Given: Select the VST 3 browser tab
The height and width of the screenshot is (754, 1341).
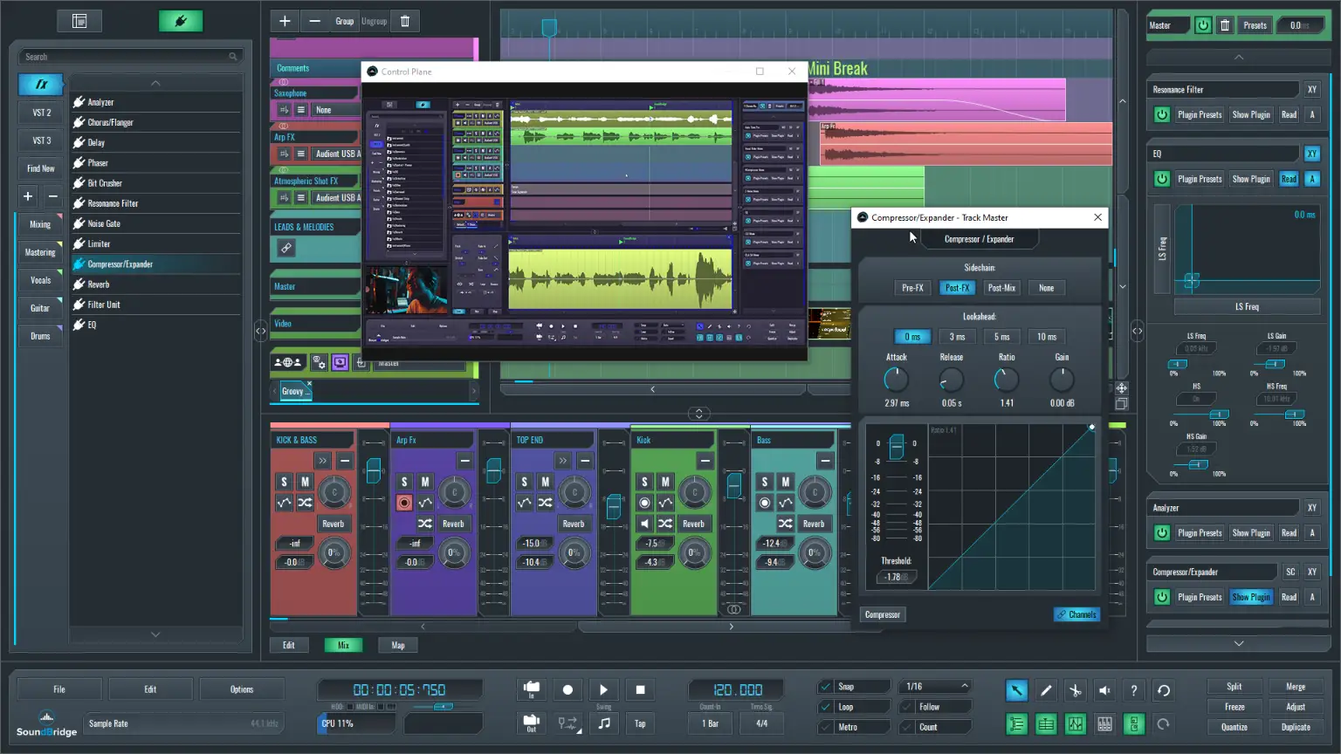Looking at the screenshot, I should pos(41,141).
